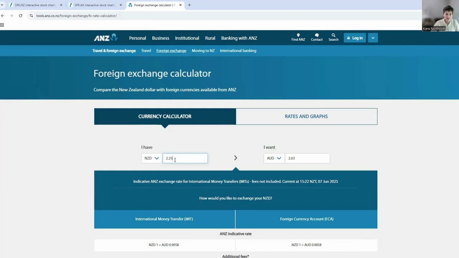Reload the page

pyautogui.click(x=20, y=16)
